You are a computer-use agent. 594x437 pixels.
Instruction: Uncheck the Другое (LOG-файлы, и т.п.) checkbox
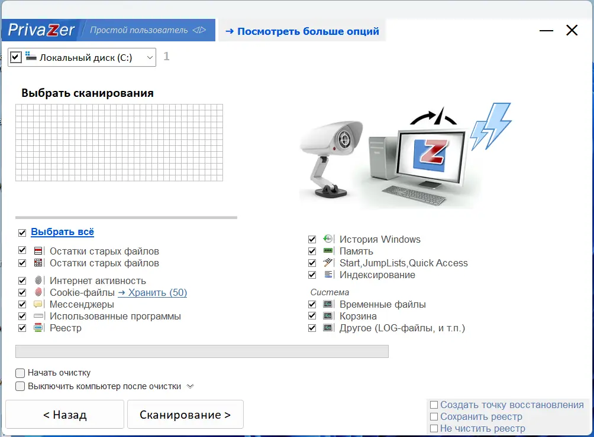[312, 328]
